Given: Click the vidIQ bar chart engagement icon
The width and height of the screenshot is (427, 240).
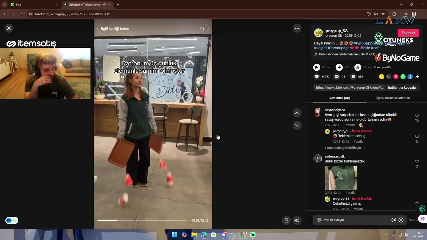Looking at the screenshot, I should 358,67.
